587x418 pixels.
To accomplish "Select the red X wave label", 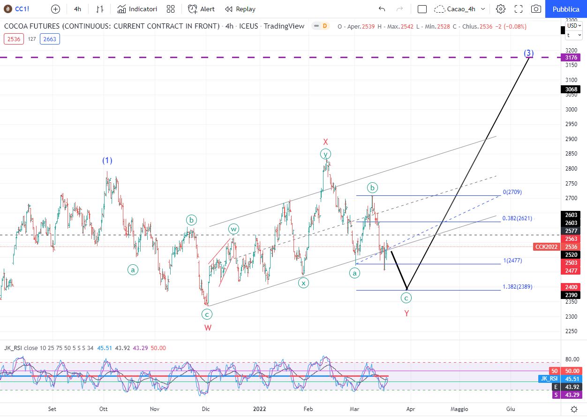I will tap(325, 142).
